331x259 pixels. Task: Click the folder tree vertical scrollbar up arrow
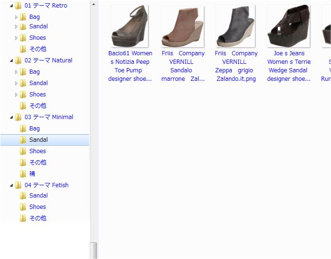94,4
